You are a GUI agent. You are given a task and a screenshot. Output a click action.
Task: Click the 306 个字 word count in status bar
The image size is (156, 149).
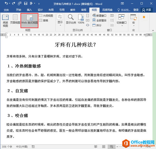tap(7, 147)
